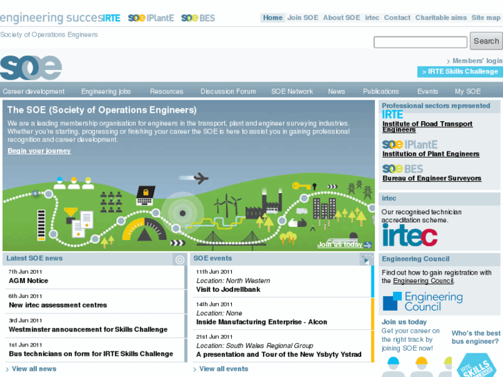Open Bureau of Engineer Surveyors link
The image size is (503, 377).
tap(432, 178)
